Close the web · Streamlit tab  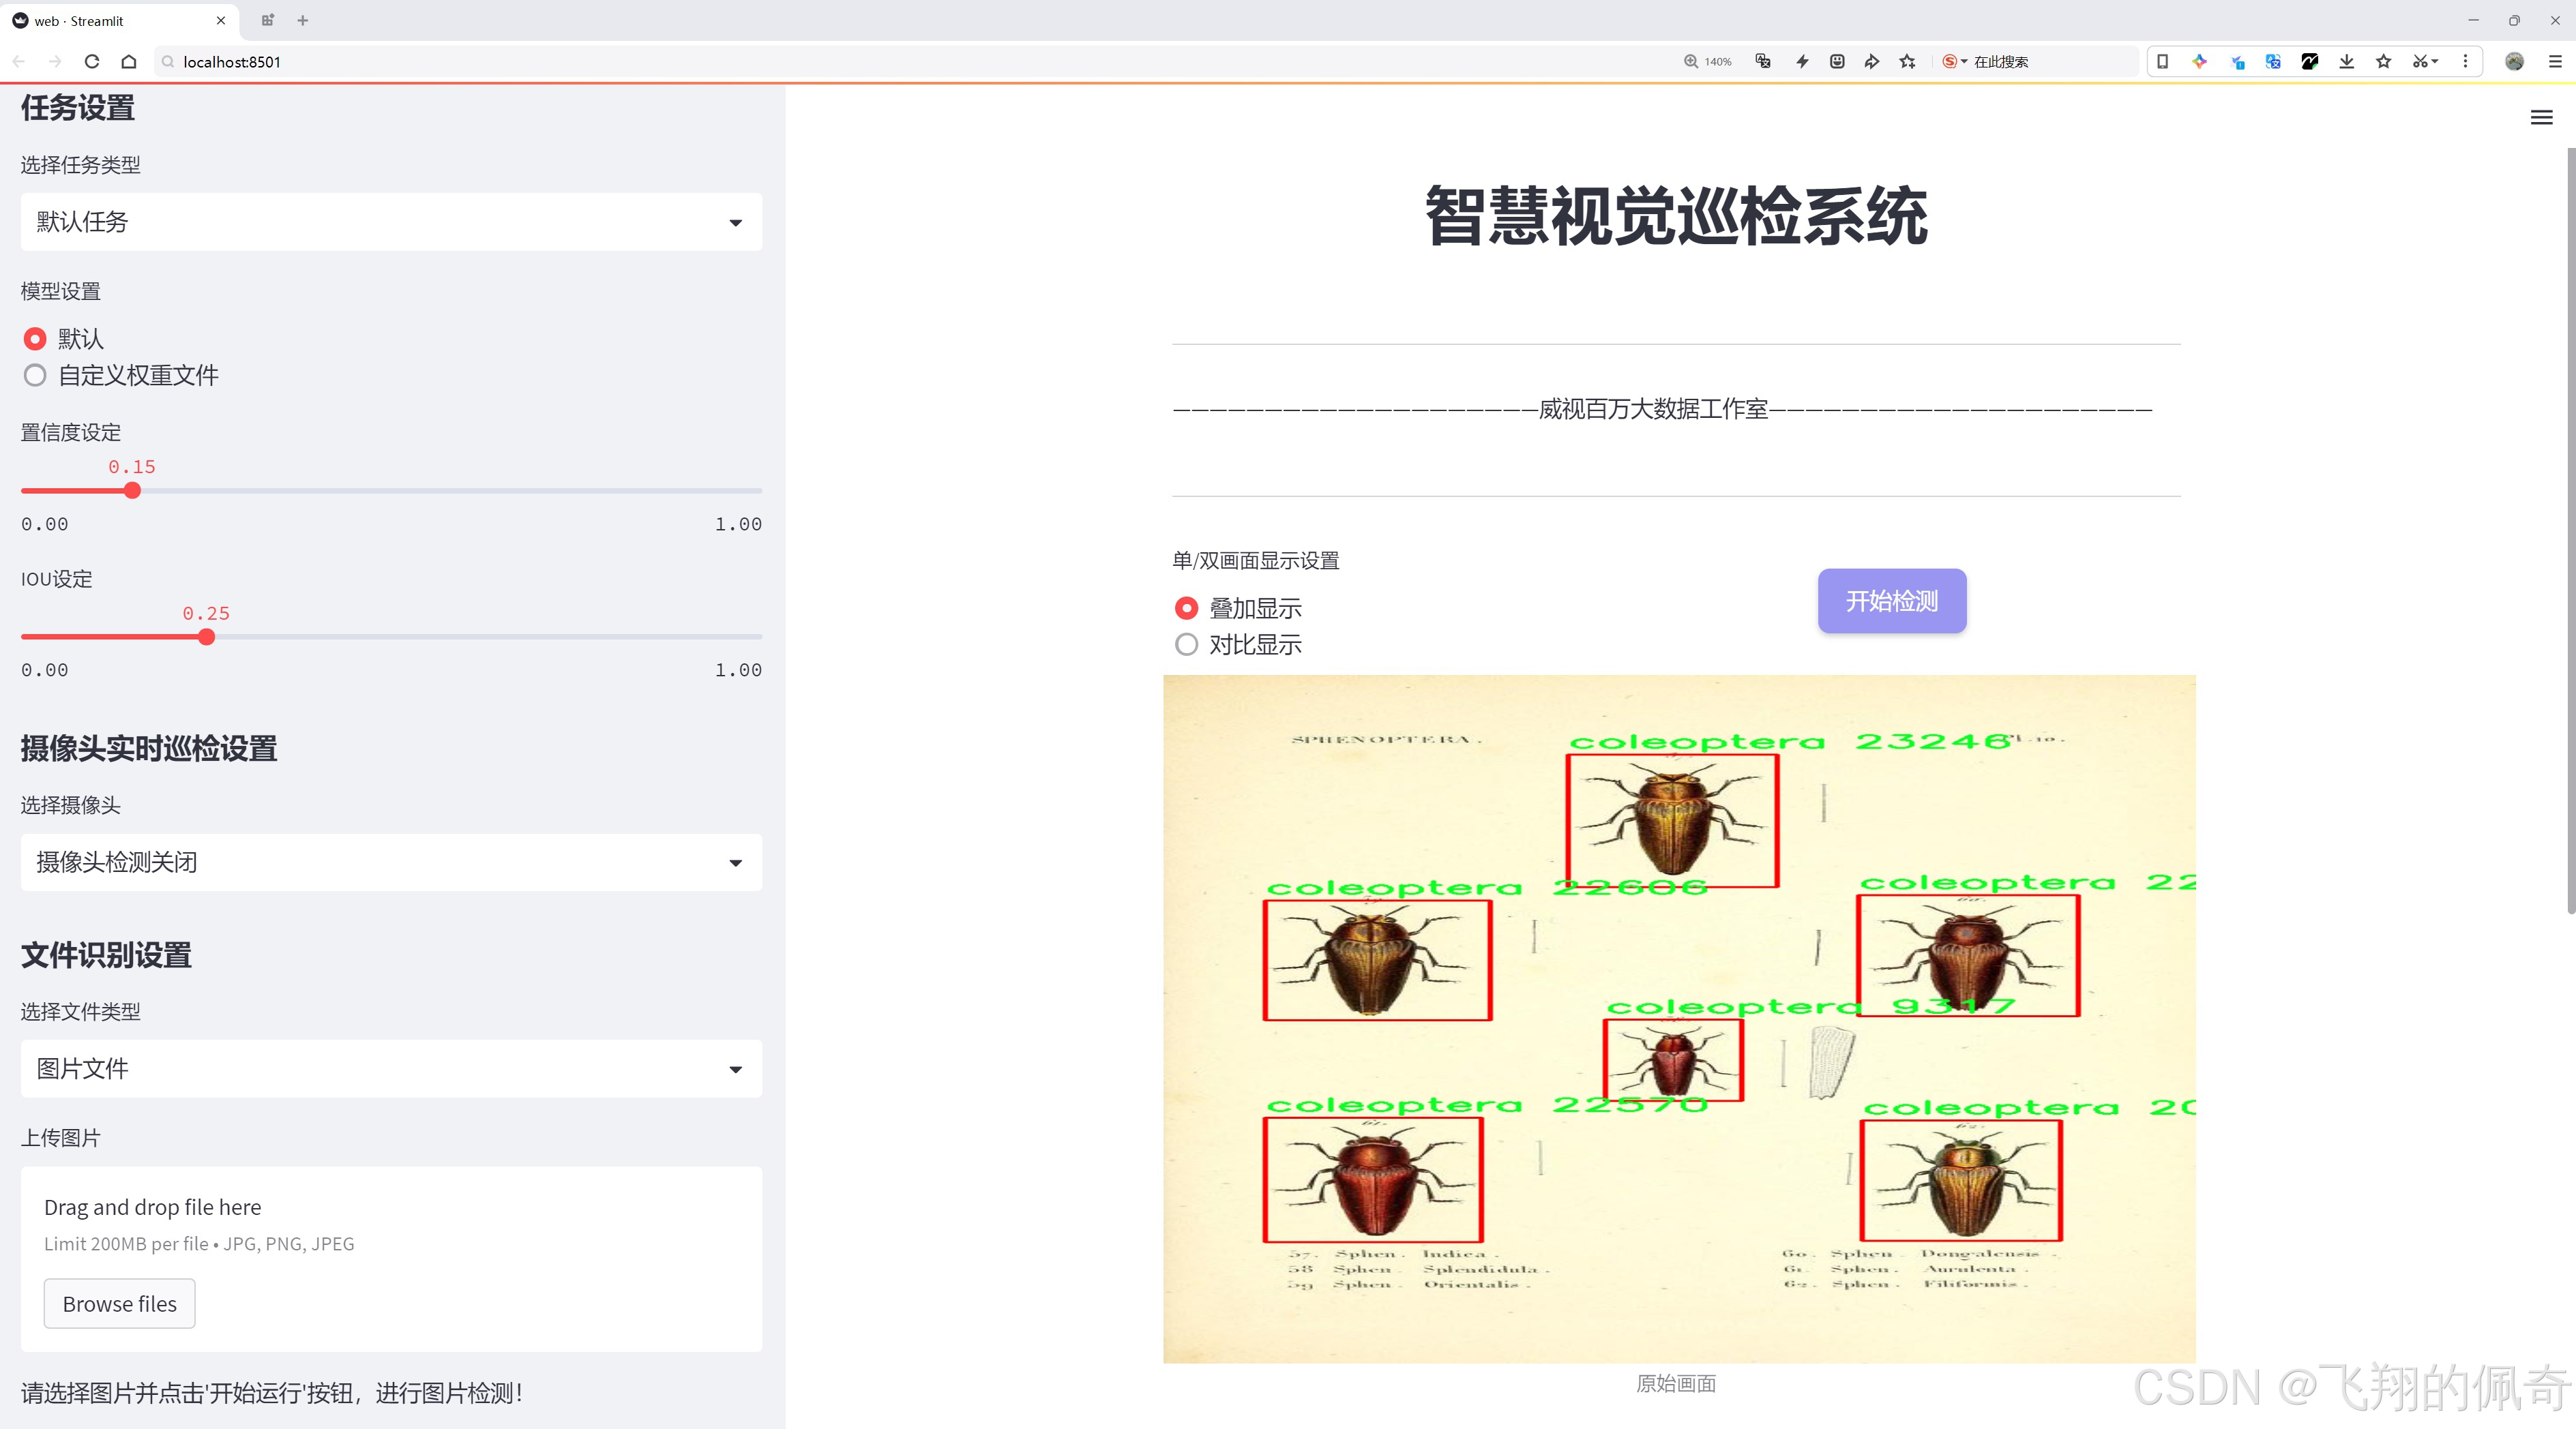coord(221,20)
